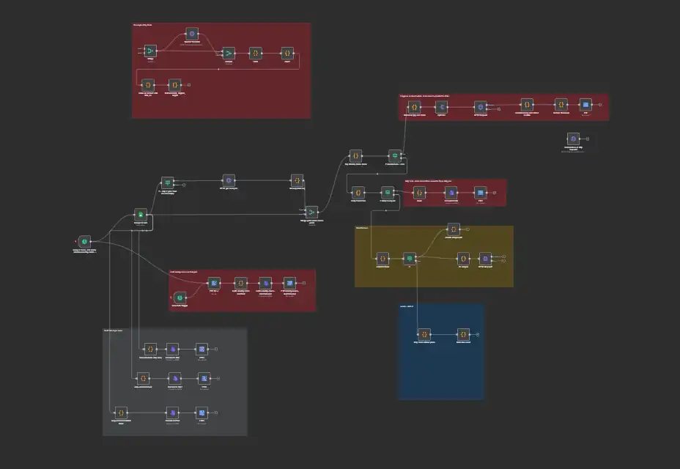Click the green clock trigger inside the middle red note
This screenshot has height=469, width=680.
point(179,297)
